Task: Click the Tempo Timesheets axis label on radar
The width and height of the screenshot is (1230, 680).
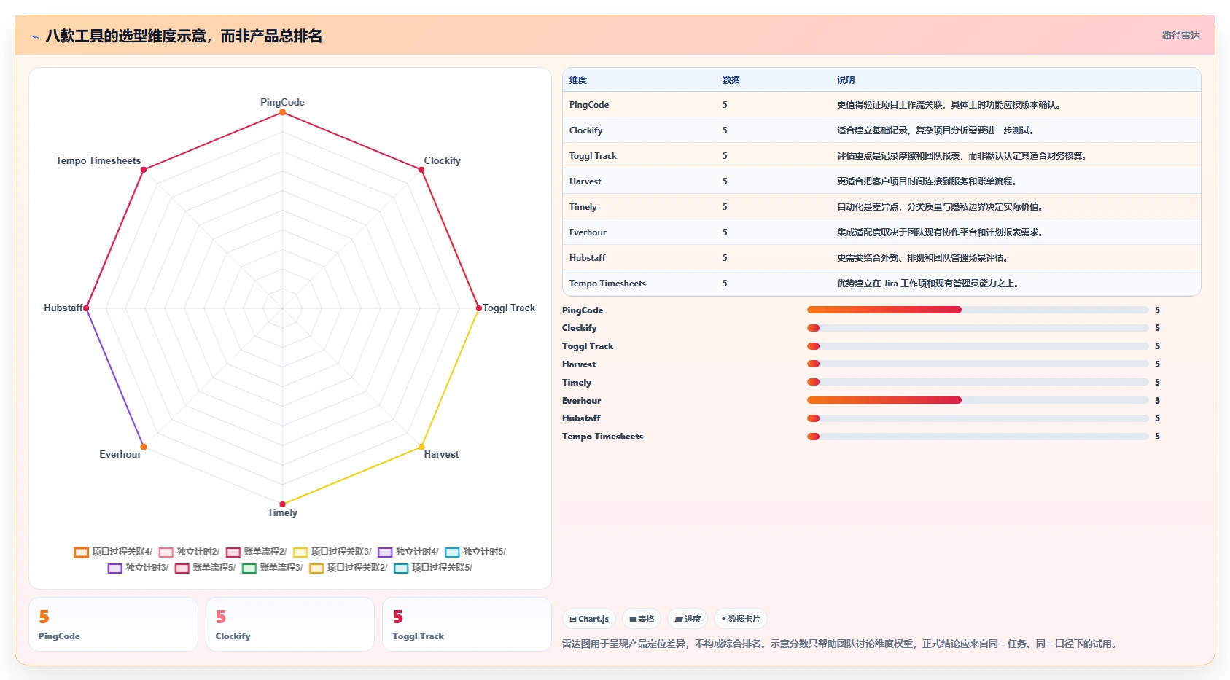Action: pos(98,160)
